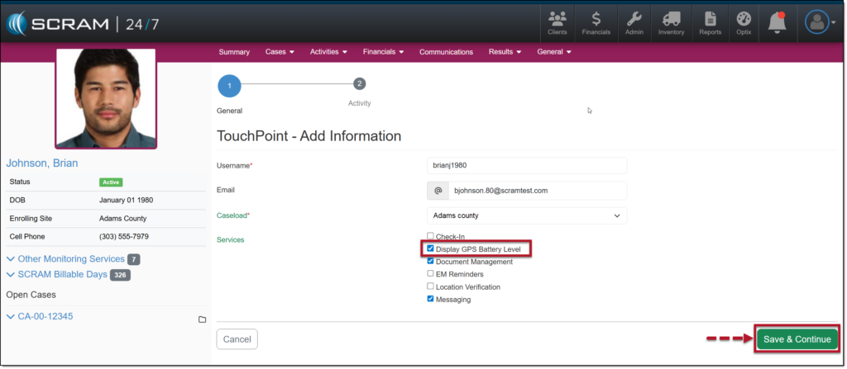Click step 2 Activity progress marker
The height and width of the screenshot is (369, 847).
pyautogui.click(x=359, y=84)
